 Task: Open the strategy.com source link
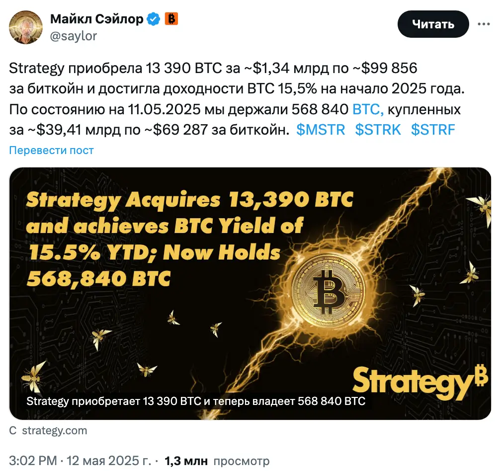(x=54, y=430)
